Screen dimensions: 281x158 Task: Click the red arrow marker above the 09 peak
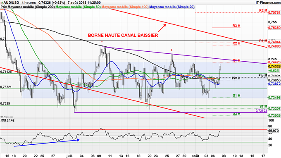click(x=102, y=42)
